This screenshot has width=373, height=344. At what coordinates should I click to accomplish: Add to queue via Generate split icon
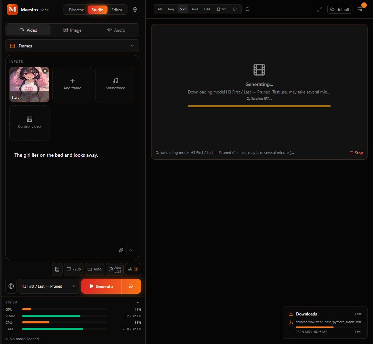point(131,286)
